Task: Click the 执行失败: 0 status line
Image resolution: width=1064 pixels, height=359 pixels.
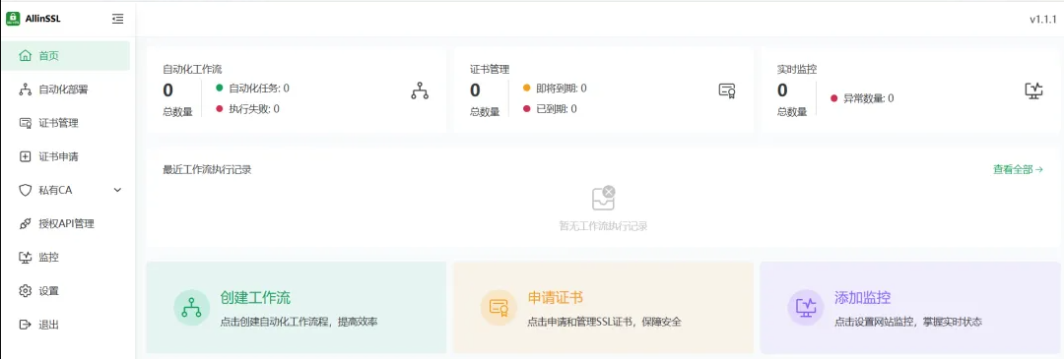Action: [x=247, y=108]
